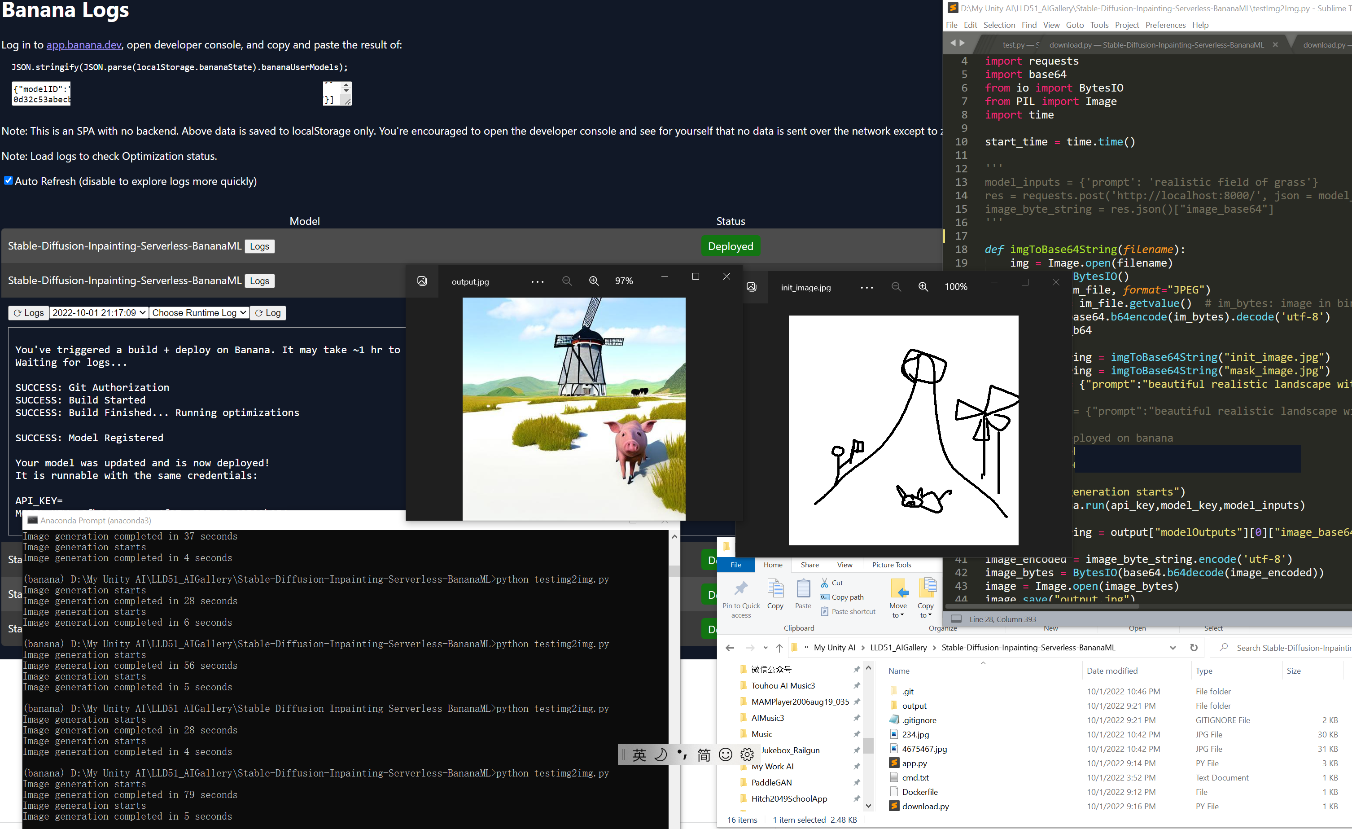The width and height of the screenshot is (1352, 829).
Task: Refresh the Explorer folder view
Action: [1194, 648]
